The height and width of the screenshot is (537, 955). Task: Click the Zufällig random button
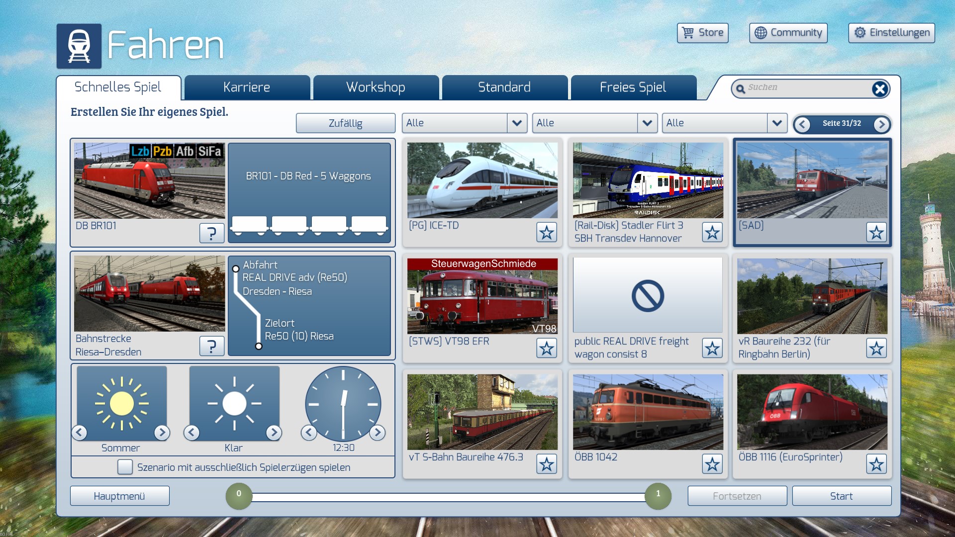345,123
